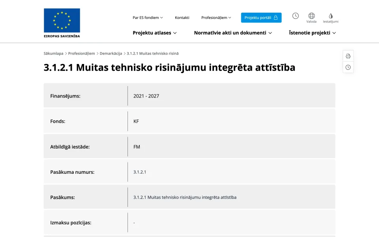Select the 3.1.2.1 number value
Viewport: 379px width, 237px height.
click(140, 172)
